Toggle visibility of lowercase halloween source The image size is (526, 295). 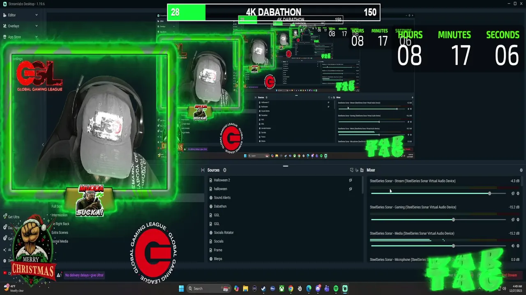pyautogui.click(x=351, y=189)
